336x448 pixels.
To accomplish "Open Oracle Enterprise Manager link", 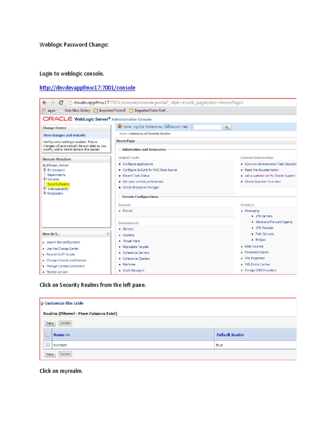I will (141, 187).
